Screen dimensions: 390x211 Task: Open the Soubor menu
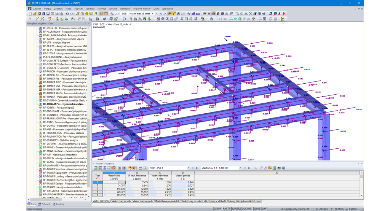click(x=37, y=9)
